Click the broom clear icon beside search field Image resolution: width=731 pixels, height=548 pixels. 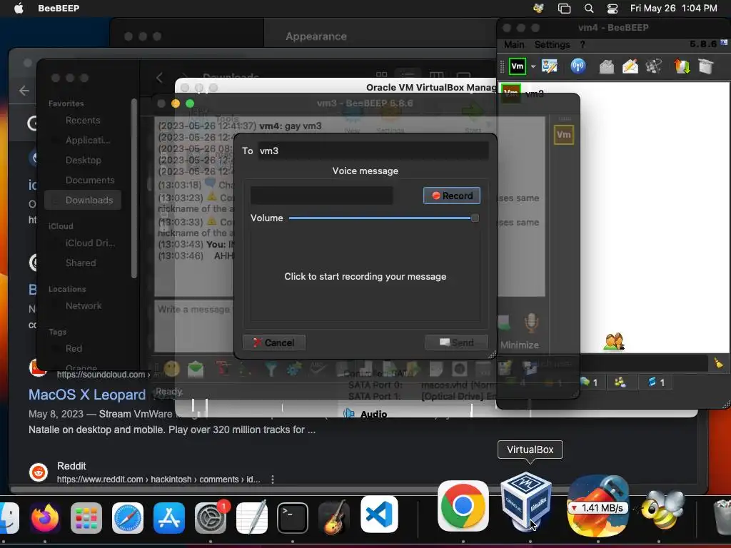click(719, 363)
